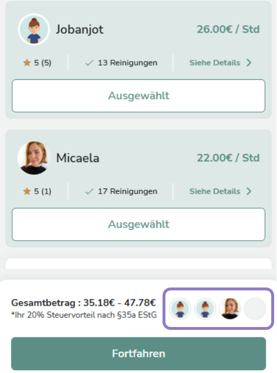Expand Jobanjot's details chevron arrow
Image resolution: width=277 pixels, height=373 pixels.
249,63
